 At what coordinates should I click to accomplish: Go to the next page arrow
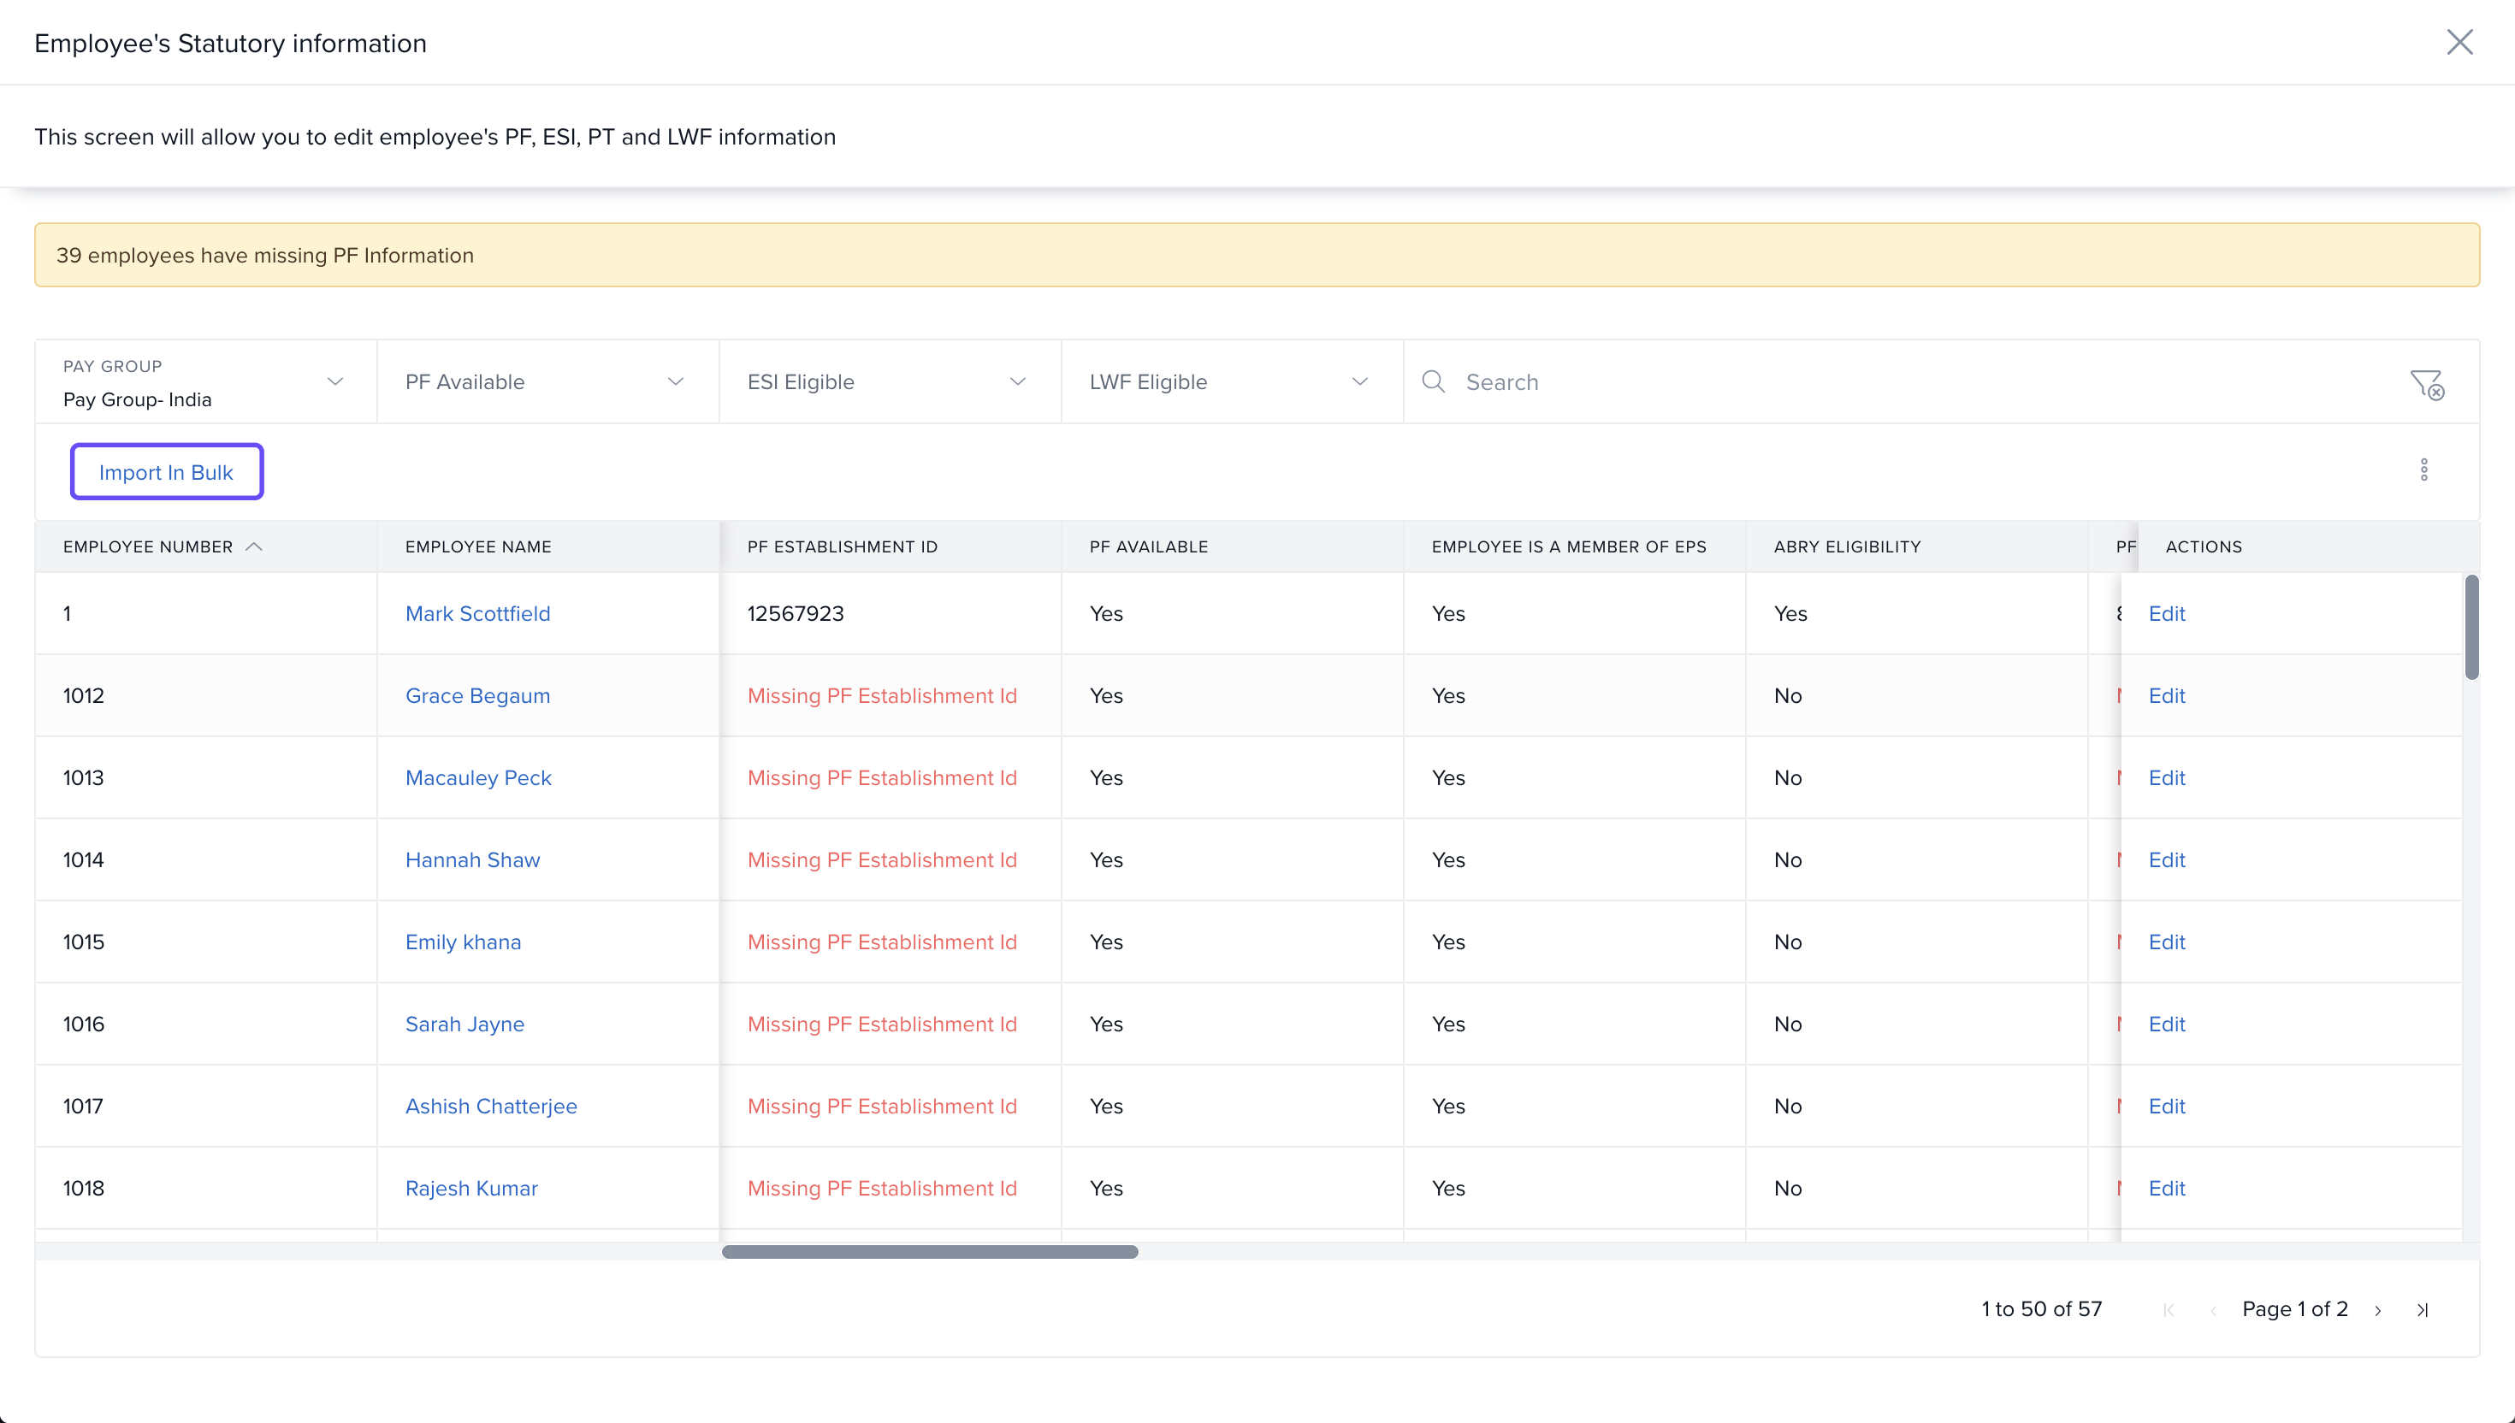(x=2377, y=1309)
